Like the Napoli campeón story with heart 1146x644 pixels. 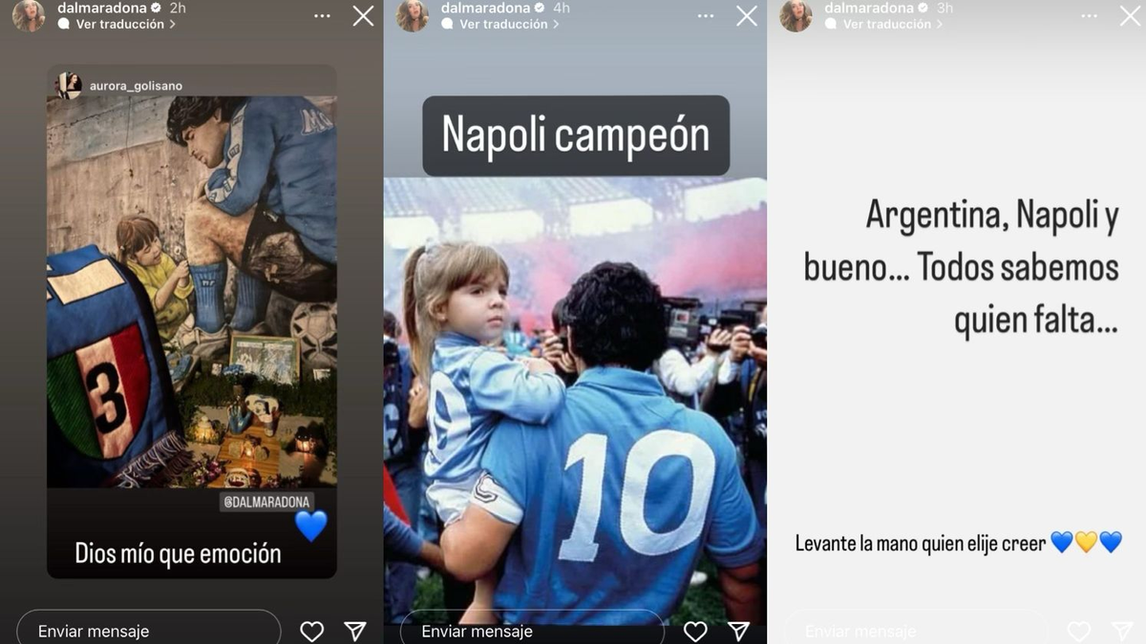[x=695, y=631]
